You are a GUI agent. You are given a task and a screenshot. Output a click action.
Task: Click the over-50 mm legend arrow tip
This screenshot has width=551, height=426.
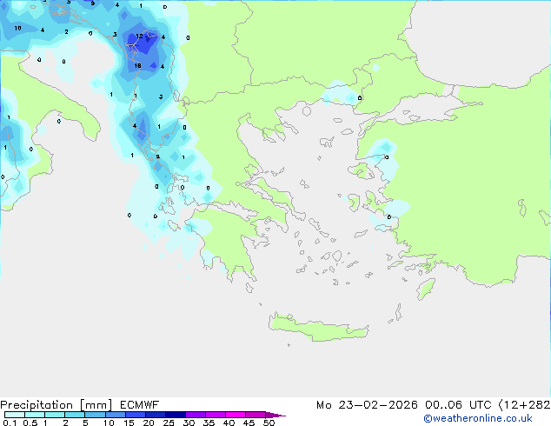pos(275,415)
